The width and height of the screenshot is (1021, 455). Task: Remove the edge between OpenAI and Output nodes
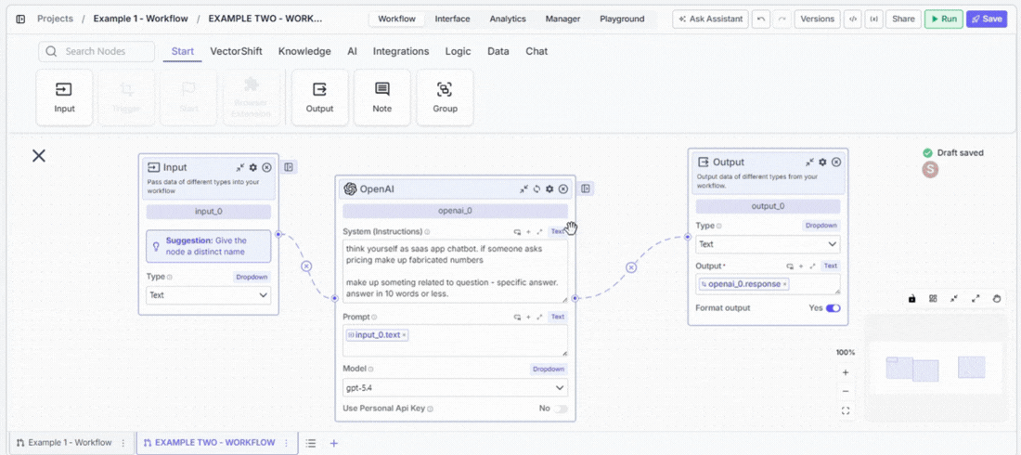[631, 267]
